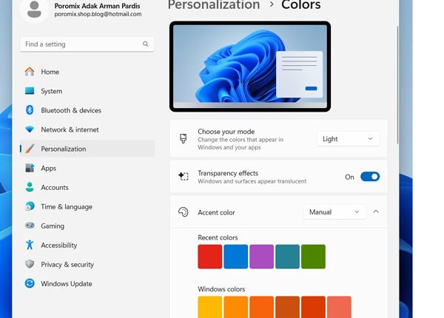Open Gaming settings
The height and width of the screenshot is (318, 444).
point(87,226)
